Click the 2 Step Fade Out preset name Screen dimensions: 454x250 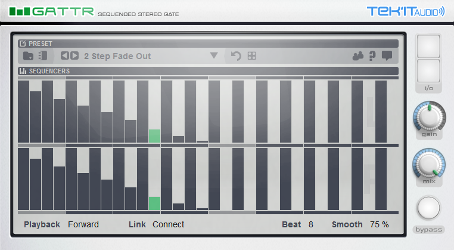click(x=117, y=56)
